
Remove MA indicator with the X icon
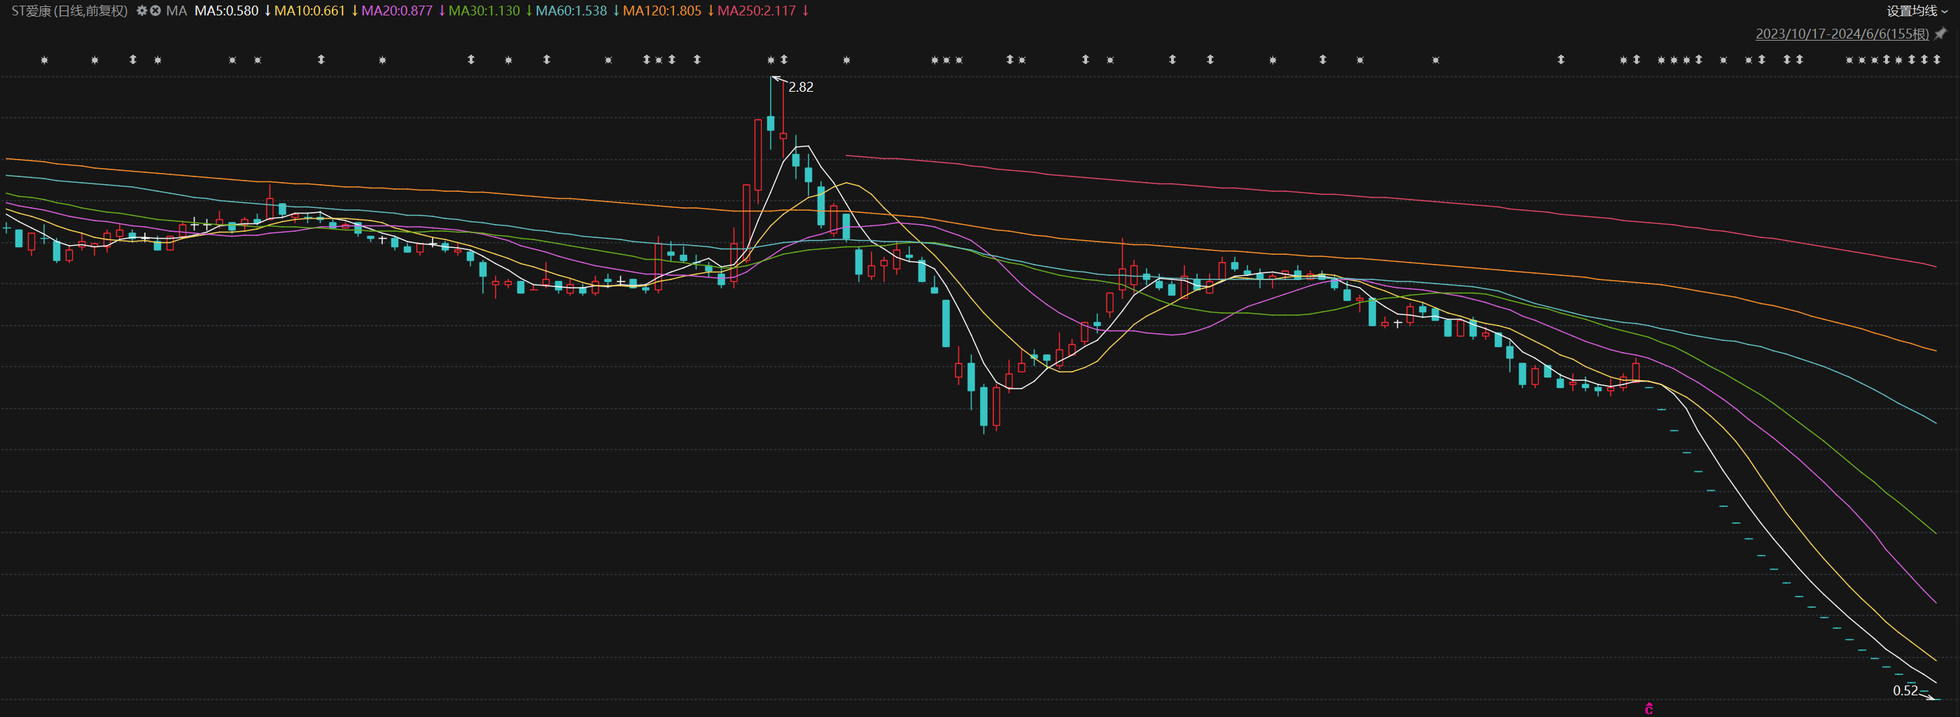click(155, 11)
